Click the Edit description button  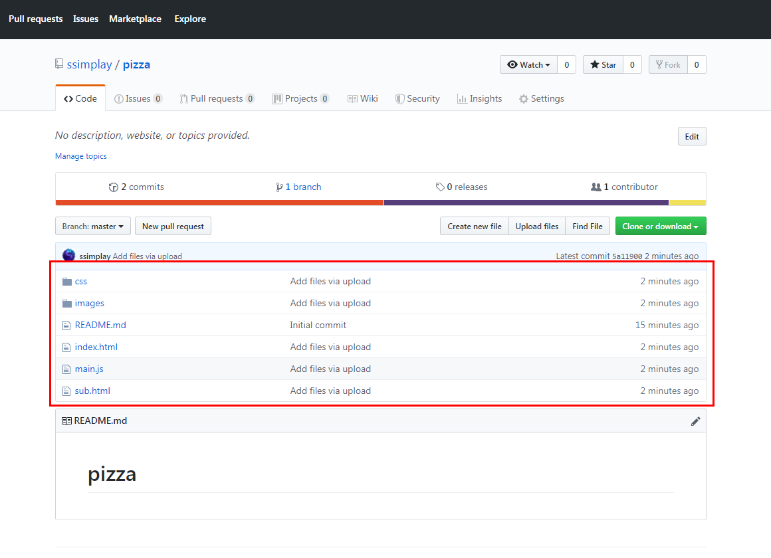[692, 137]
